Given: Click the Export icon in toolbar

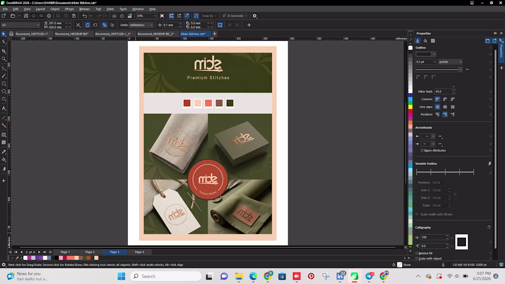Looking at the screenshot, I should [122, 16].
